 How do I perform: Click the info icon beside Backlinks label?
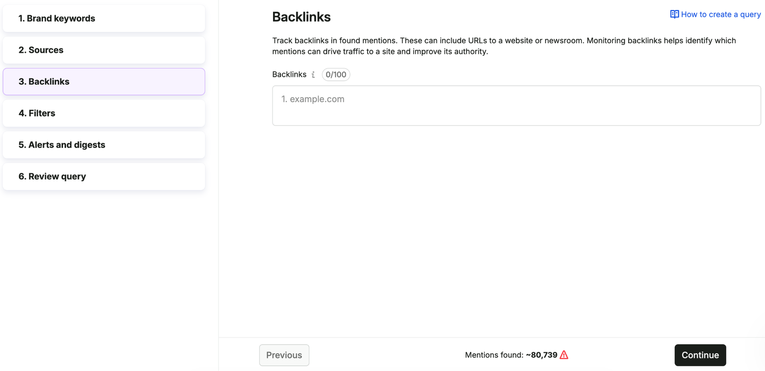click(313, 74)
